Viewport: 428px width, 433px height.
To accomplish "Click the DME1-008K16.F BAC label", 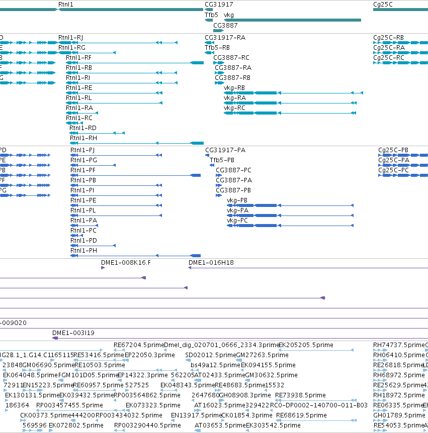I will click(x=126, y=263).
